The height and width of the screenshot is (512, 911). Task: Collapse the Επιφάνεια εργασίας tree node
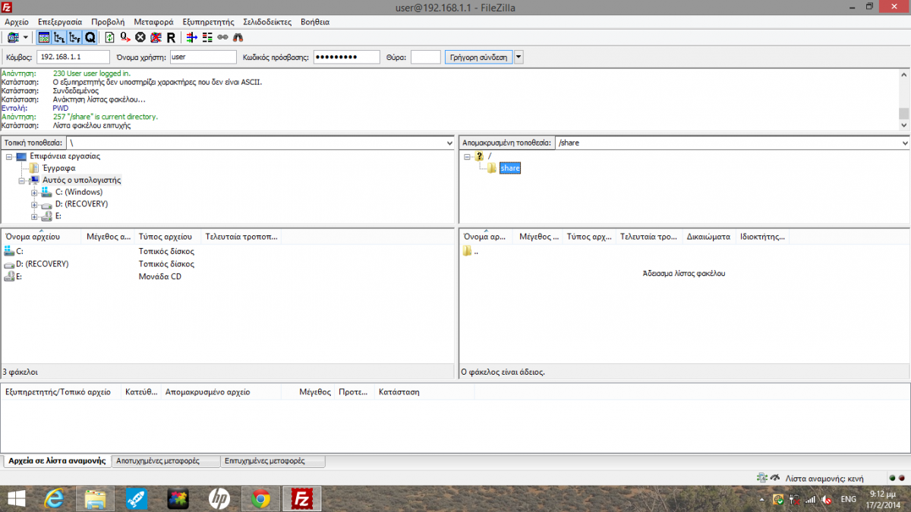pyautogui.click(x=9, y=156)
